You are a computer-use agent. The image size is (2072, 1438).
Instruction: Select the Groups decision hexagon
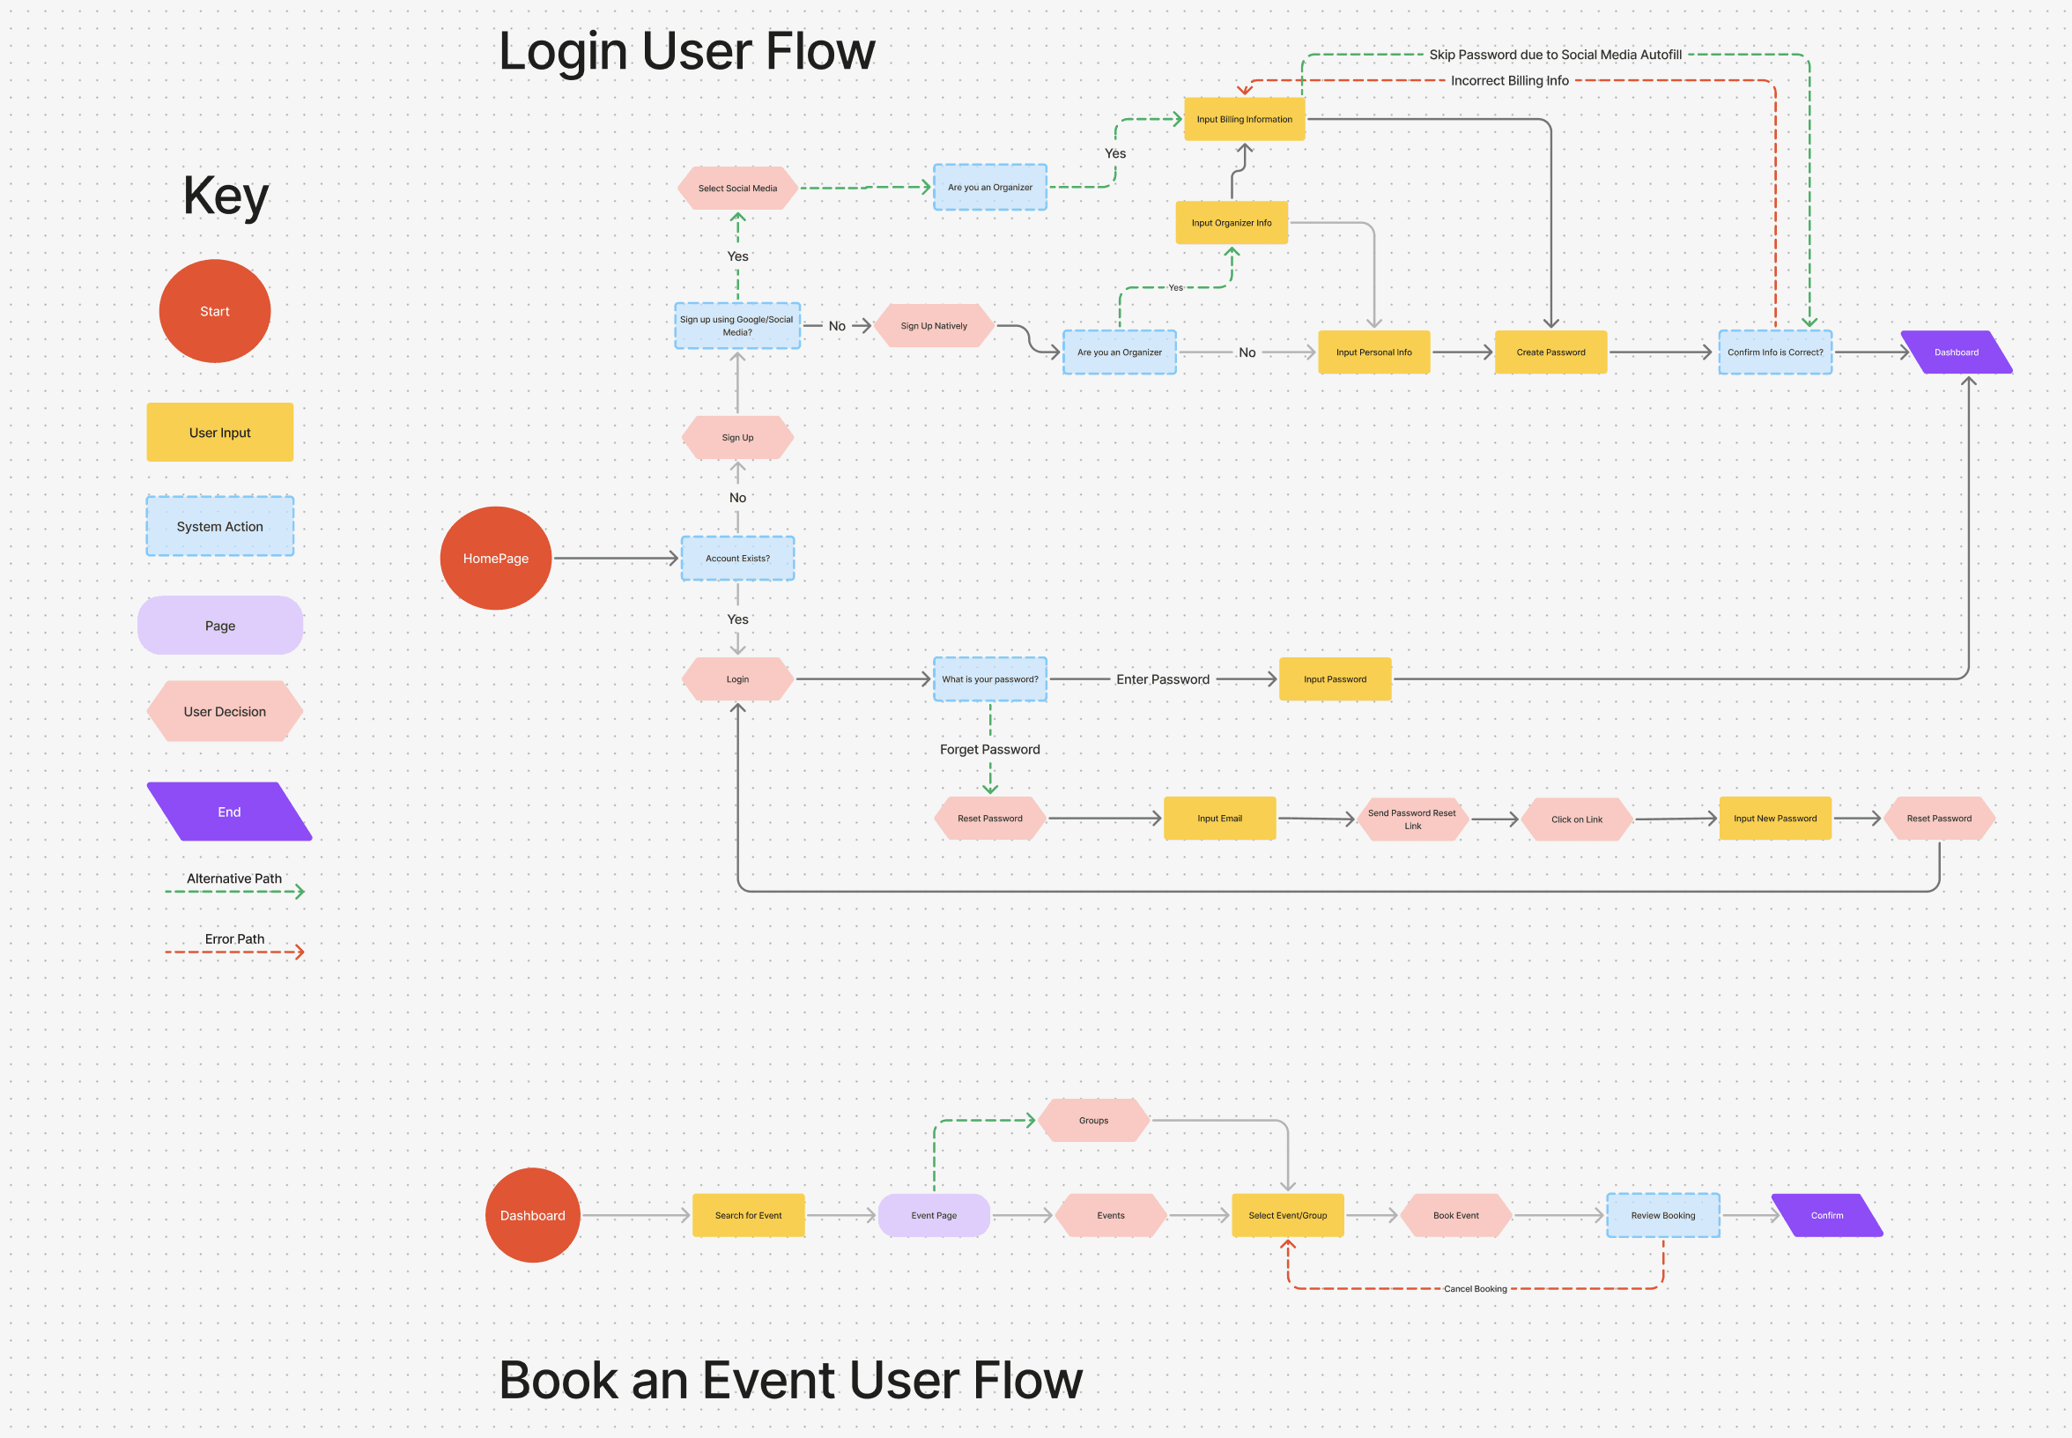click(1092, 1120)
